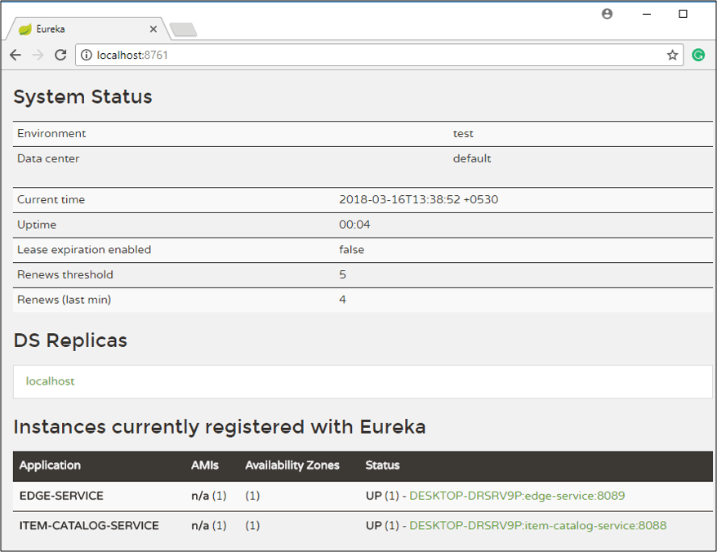The image size is (717, 552).
Task: Select the lease expiration value 'false'
Action: [x=352, y=250]
